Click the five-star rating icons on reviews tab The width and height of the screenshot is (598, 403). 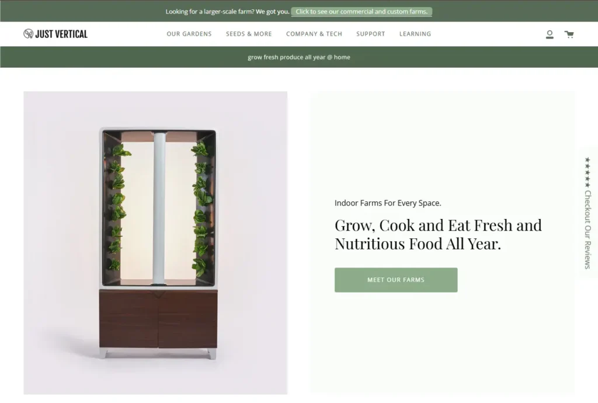pos(587,172)
